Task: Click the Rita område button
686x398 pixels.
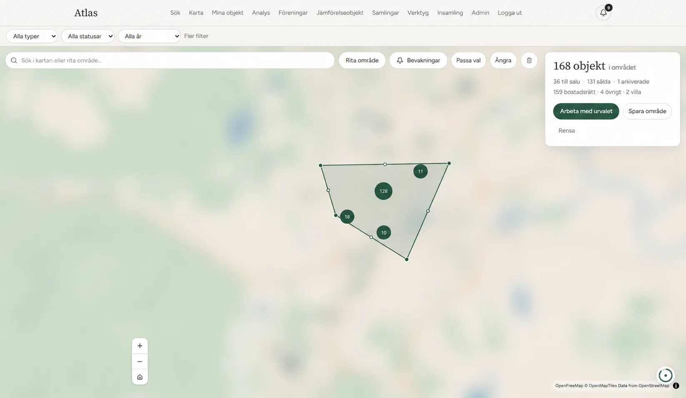Action: (x=362, y=60)
